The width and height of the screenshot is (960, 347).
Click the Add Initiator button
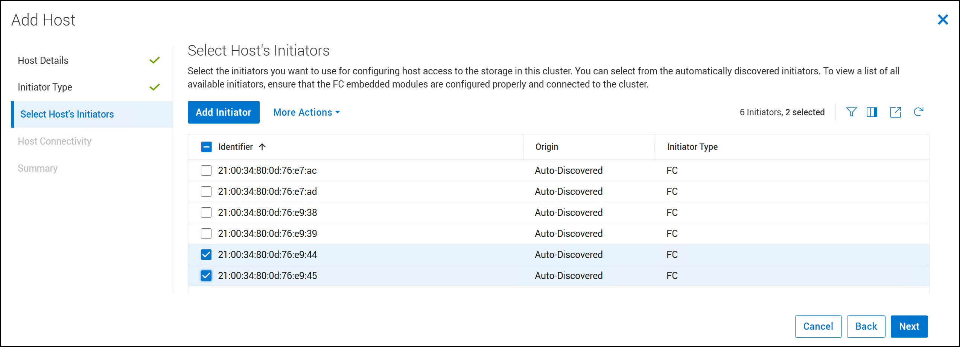pos(224,112)
